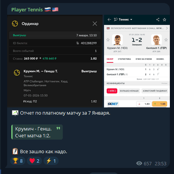The height and width of the screenshot is (174, 174).
Task: Open the ОЧКО ЗА ОЧКОМ tab
Action: tap(144, 59)
